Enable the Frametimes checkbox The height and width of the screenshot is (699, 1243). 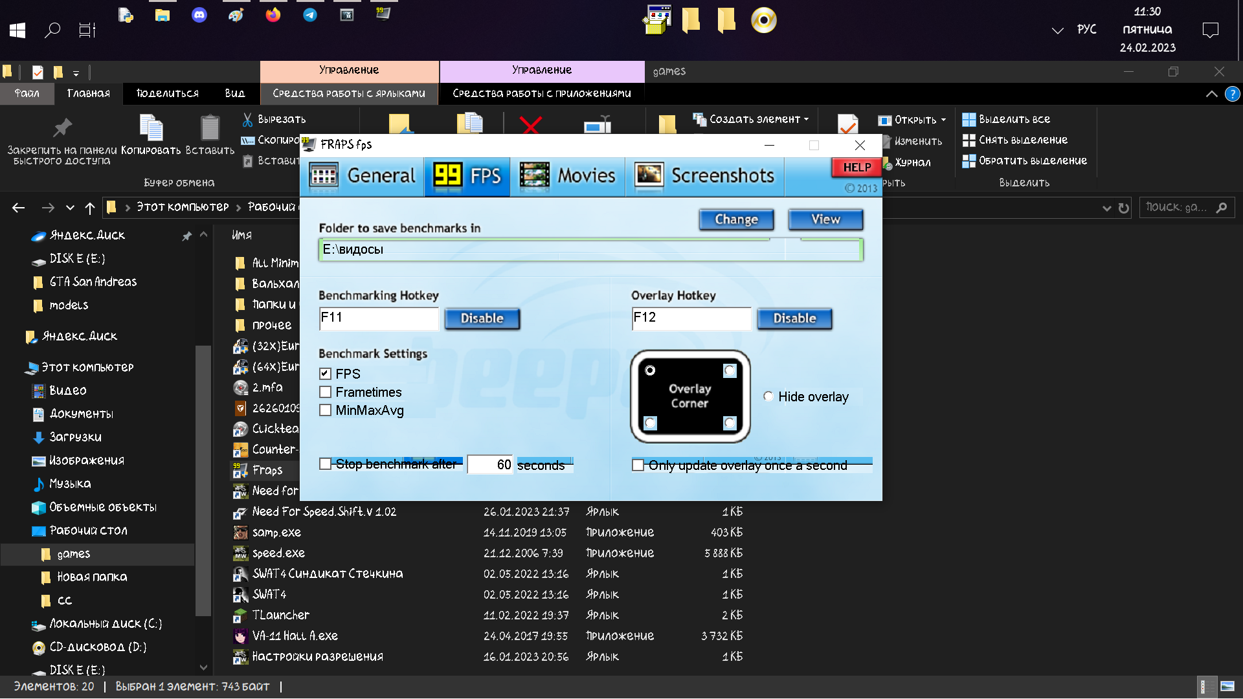(x=326, y=392)
